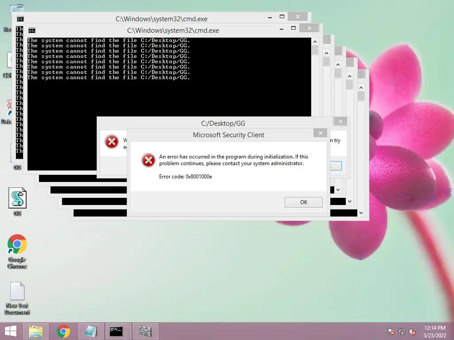This screenshot has width=454, height=340.
Task: Click the front cmd.exe window system menu icon
Action: pyautogui.click(x=32, y=31)
